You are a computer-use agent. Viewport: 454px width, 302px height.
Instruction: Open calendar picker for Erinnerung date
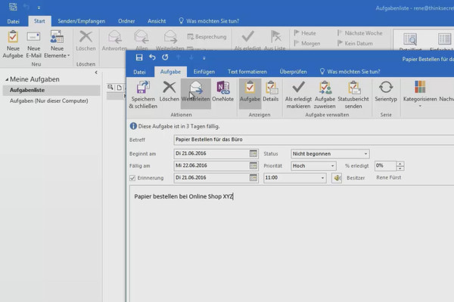pyautogui.click(x=253, y=177)
